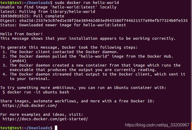
Task: Click the 'latest: Pulling from library/hello-world' line
Action: click(x=48, y=12)
